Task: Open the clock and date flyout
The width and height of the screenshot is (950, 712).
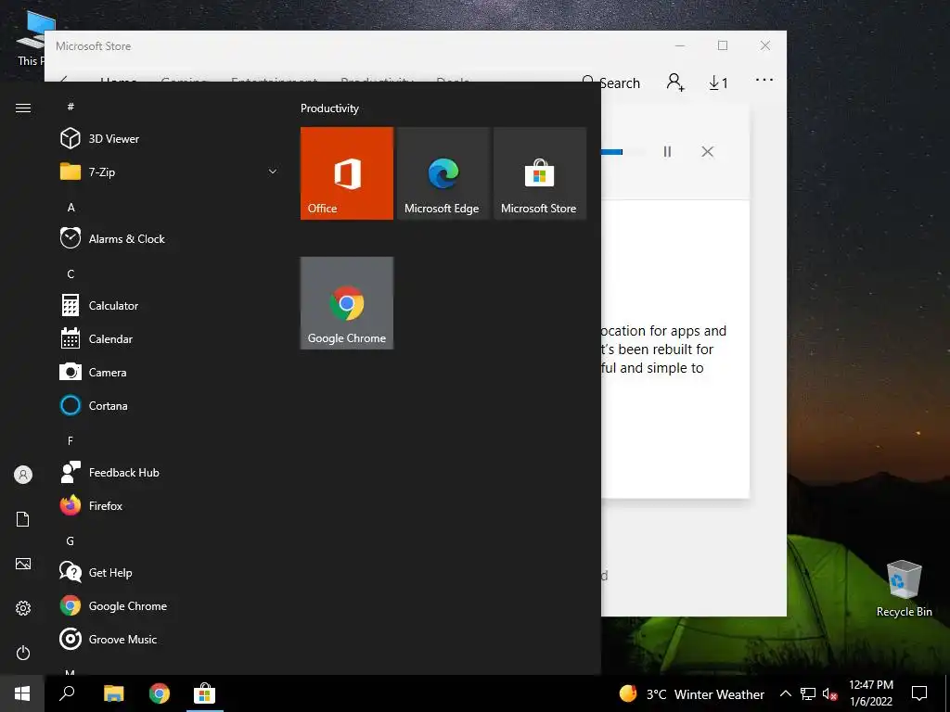Action: click(871, 693)
